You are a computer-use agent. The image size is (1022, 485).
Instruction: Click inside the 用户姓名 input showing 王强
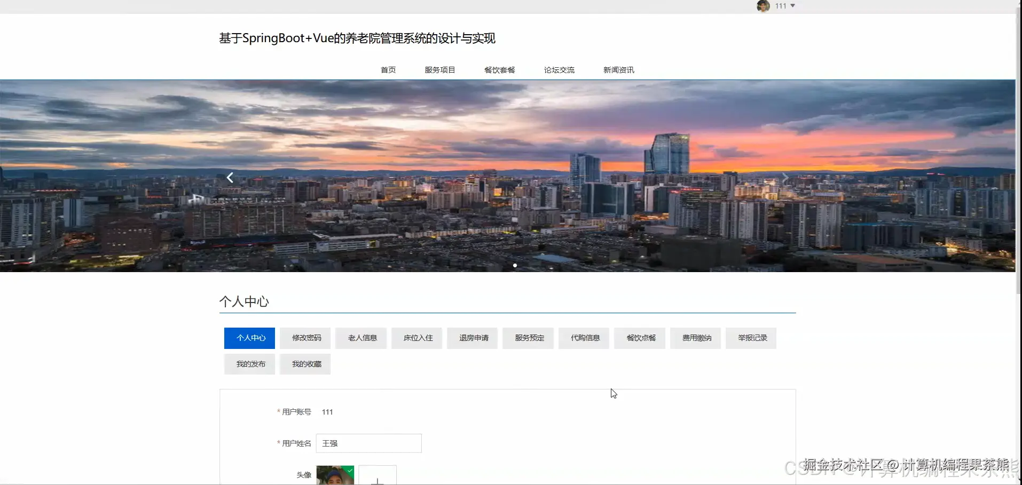click(x=370, y=443)
